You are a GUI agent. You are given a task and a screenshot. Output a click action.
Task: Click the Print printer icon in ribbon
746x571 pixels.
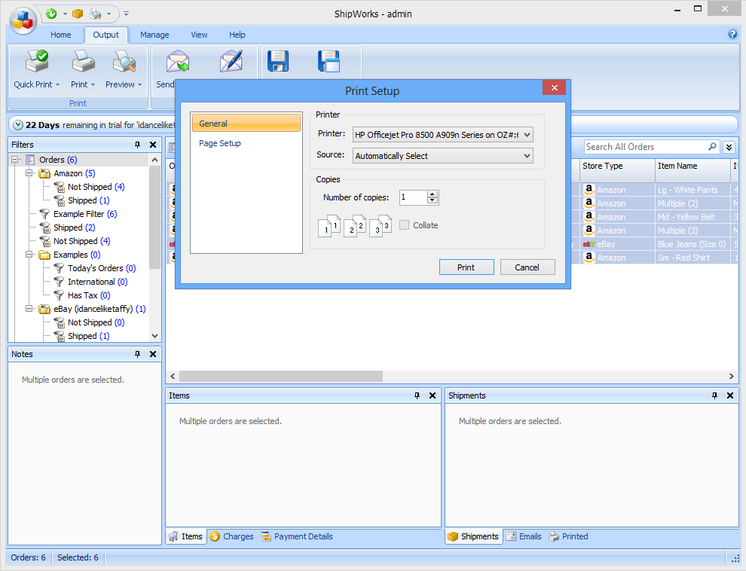(x=83, y=62)
